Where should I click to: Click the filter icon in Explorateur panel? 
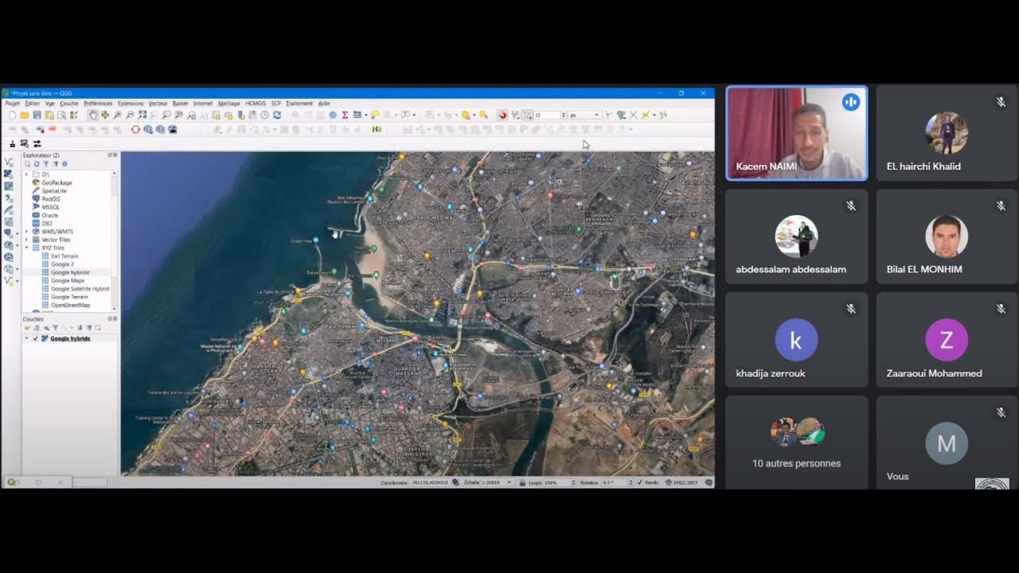click(45, 164)
